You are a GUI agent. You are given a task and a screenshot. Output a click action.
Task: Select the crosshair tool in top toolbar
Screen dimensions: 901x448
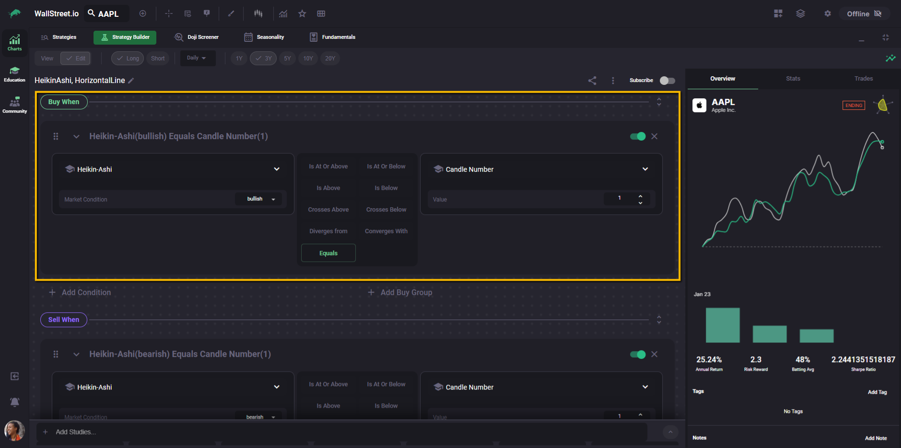tap(169, 13)
